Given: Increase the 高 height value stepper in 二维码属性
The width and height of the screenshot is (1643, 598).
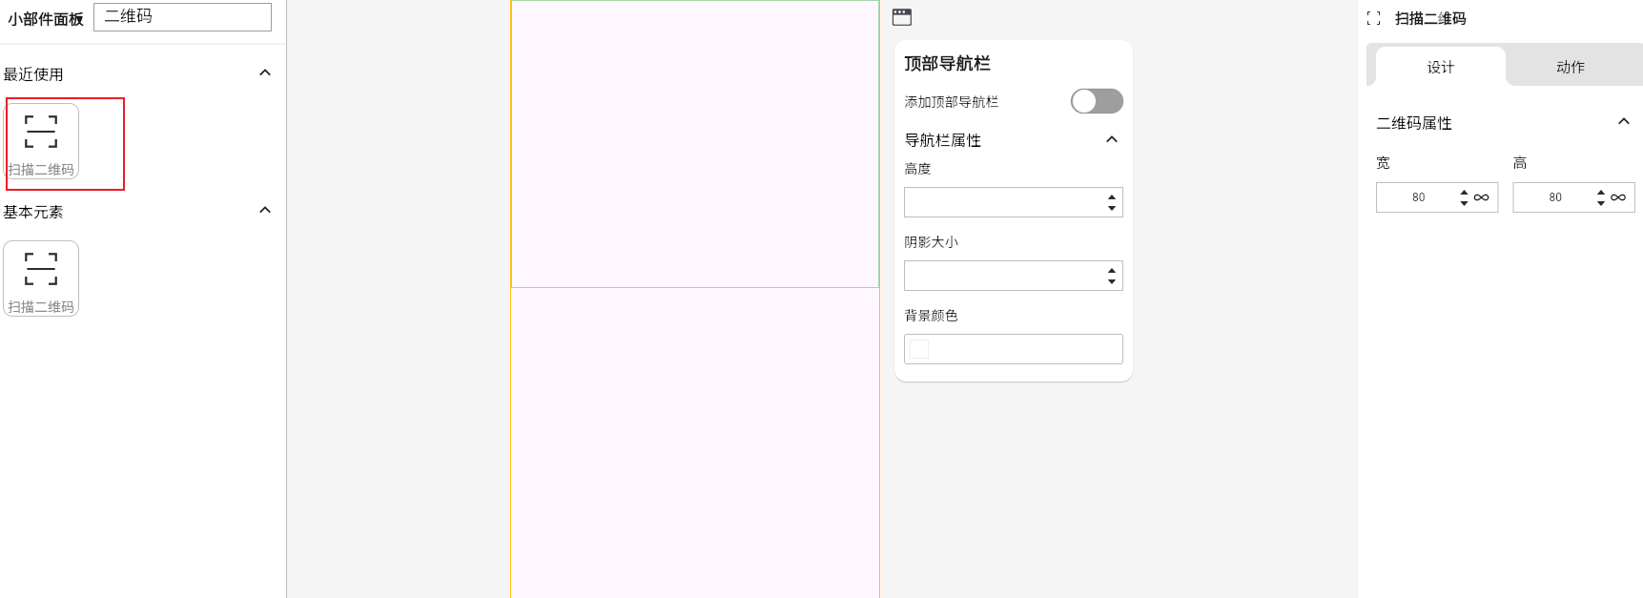Looking at the screenshot, I should tap(1601, 193).
